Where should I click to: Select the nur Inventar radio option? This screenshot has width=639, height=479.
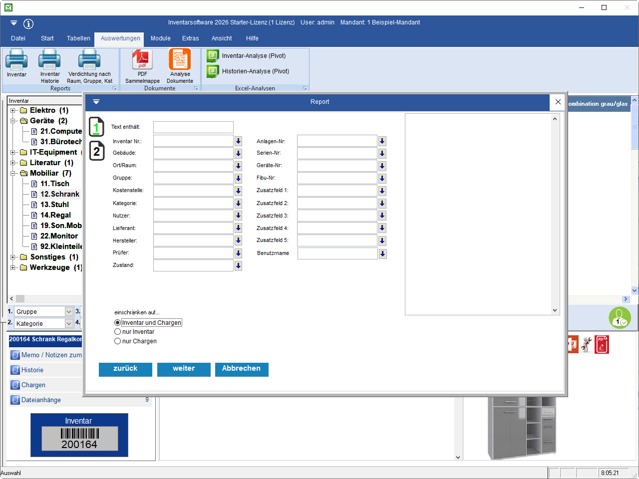coord(134,332)
